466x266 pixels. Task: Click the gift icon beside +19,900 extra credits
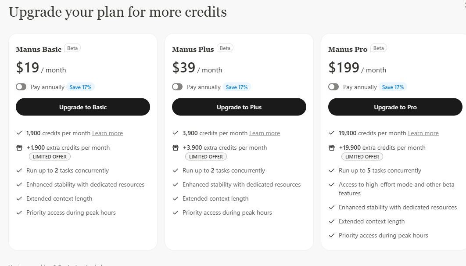(x=332, y=148)
